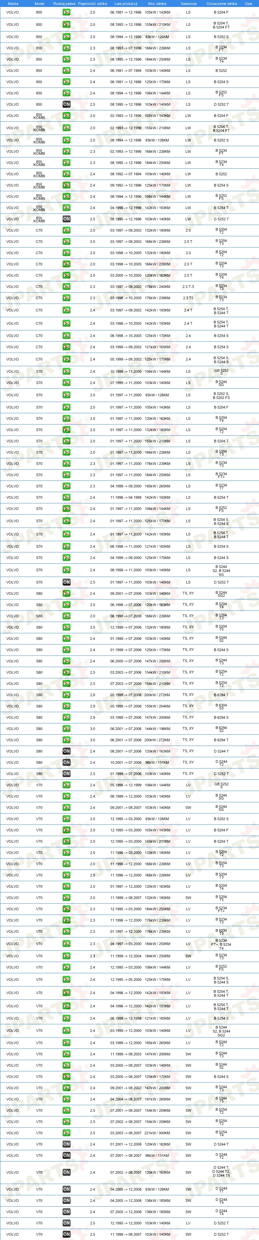Click petrol icon in C70 2.3 T-5 row
The width and height of the screenshot is (259, 1240).
pyautogui.click(x=67, y=287)
